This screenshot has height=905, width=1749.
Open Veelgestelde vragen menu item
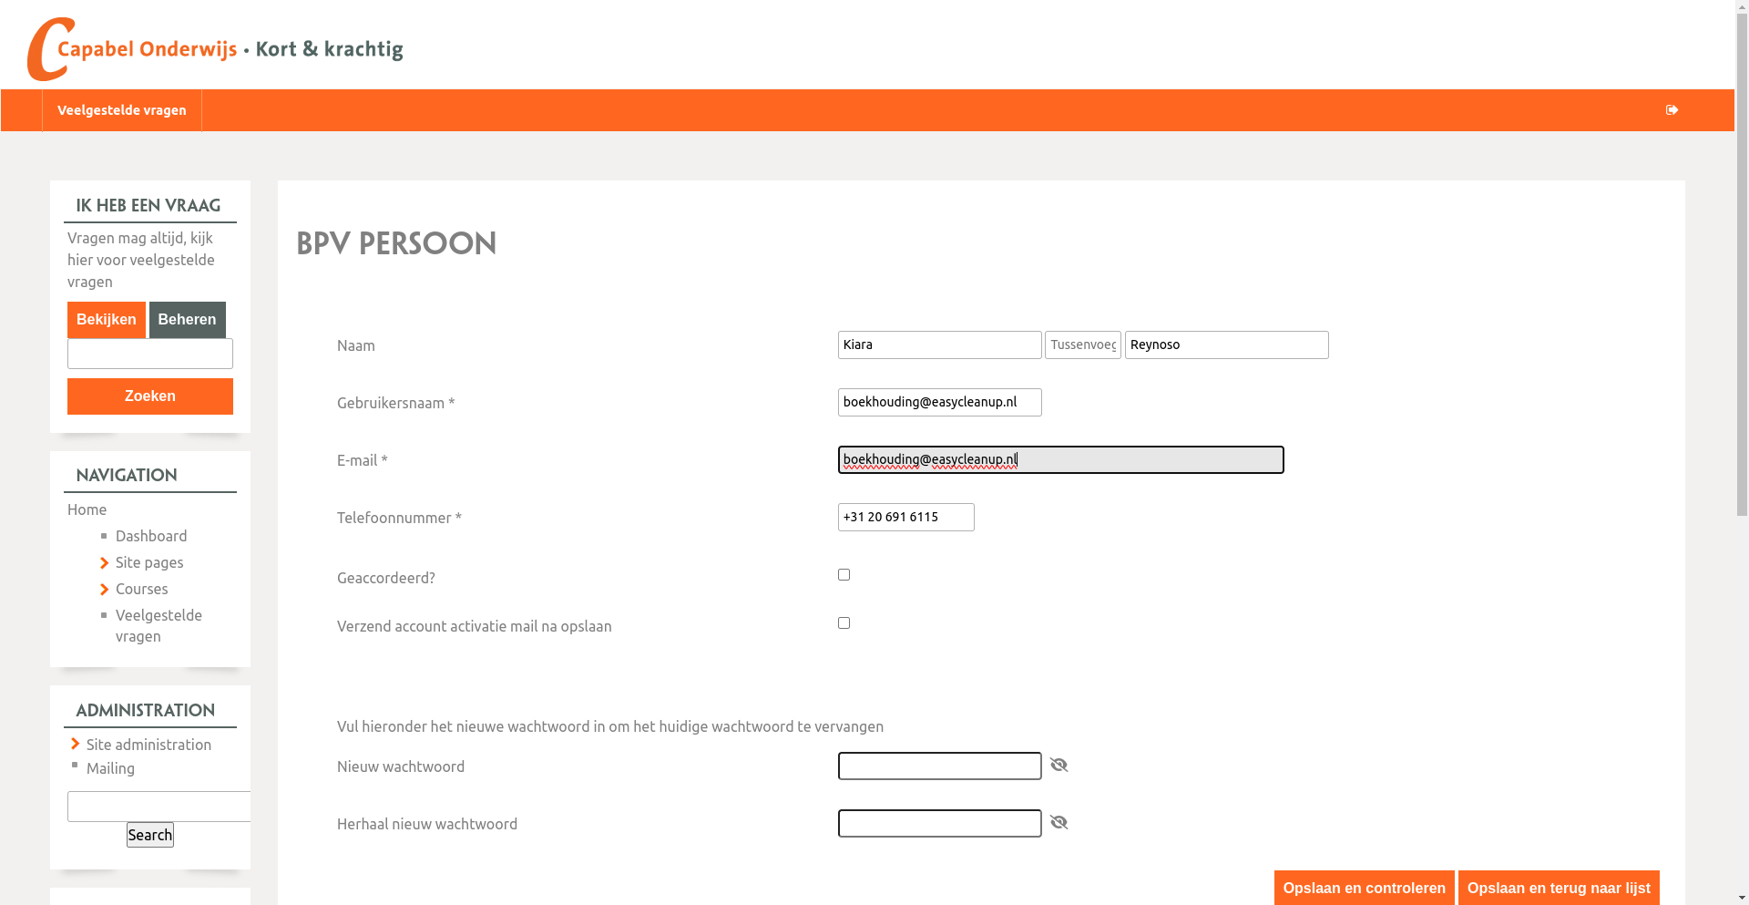pos(122,110)
